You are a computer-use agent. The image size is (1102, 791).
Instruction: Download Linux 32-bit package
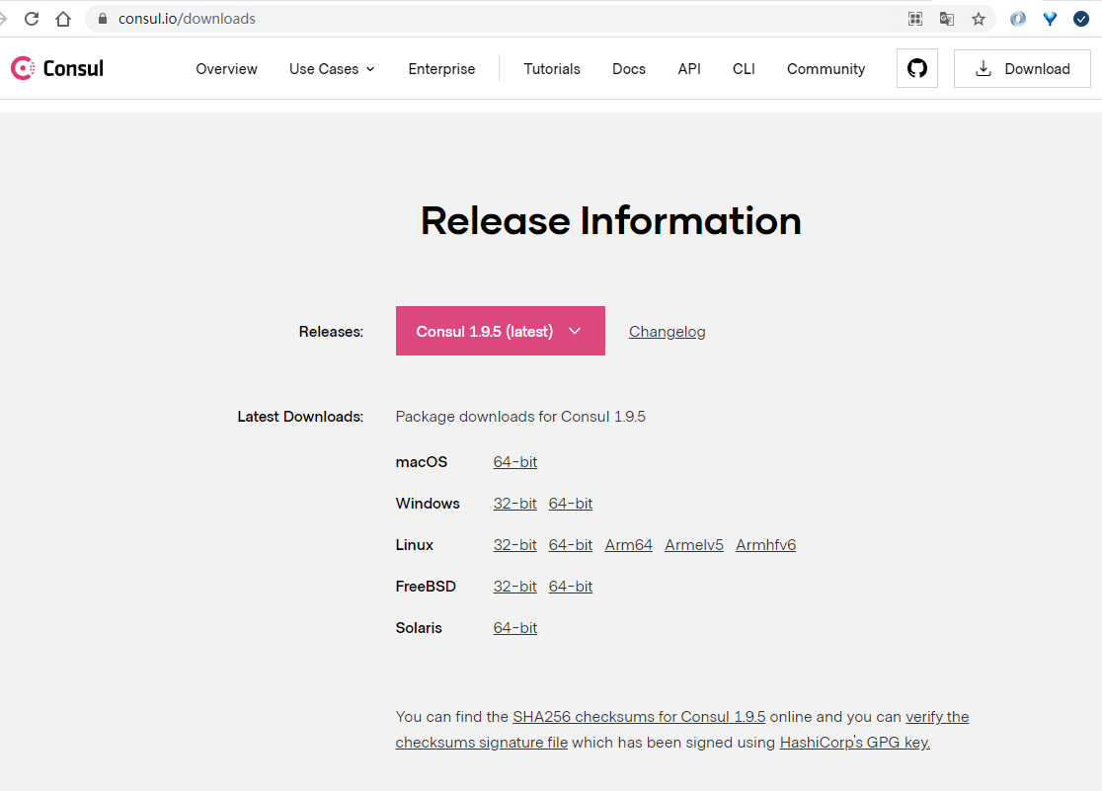[x=515, y=545]
